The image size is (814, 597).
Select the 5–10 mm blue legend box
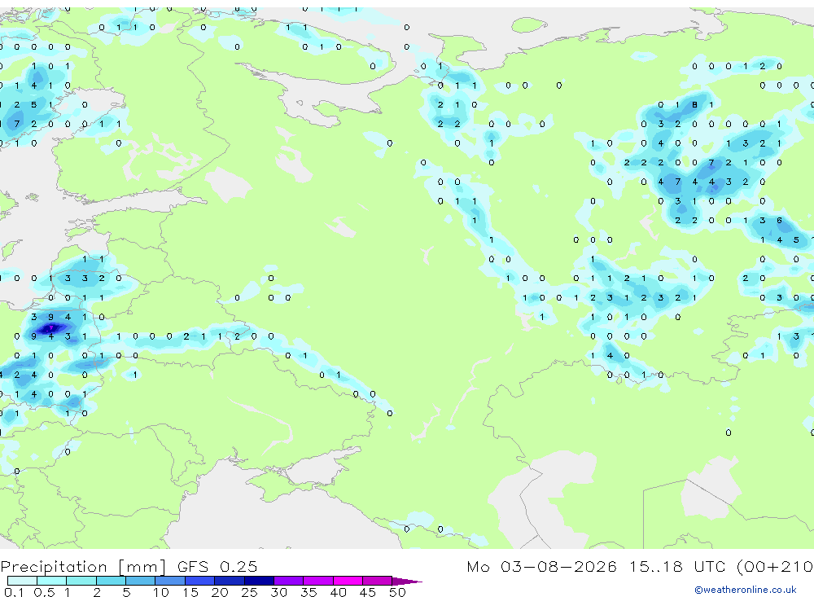click(141, 581)
